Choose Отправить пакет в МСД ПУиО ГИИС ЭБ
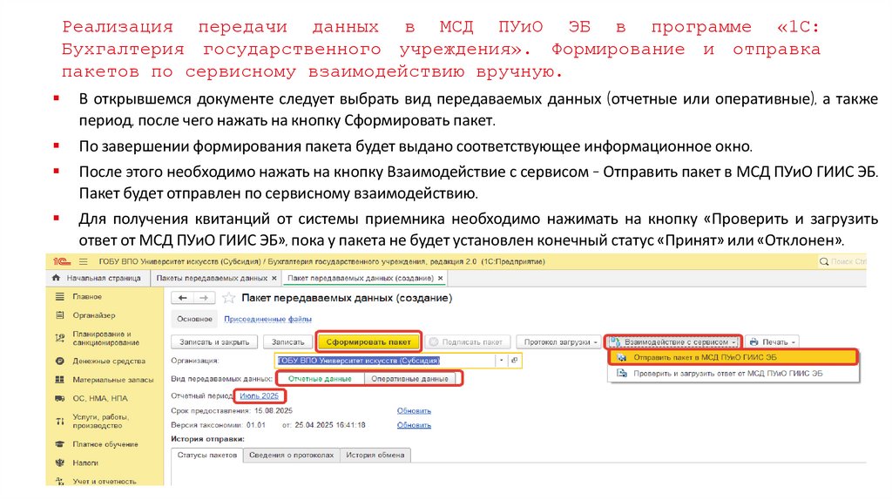Screen dimensions: 892x500 [733, 358]
